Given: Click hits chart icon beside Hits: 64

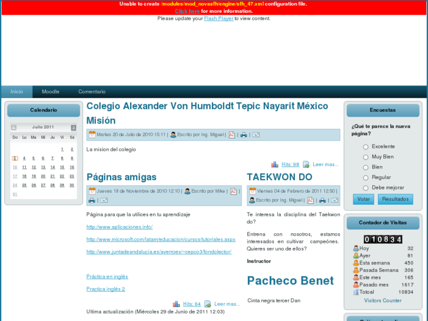Looking at the screenshot, I should (177, 304).
